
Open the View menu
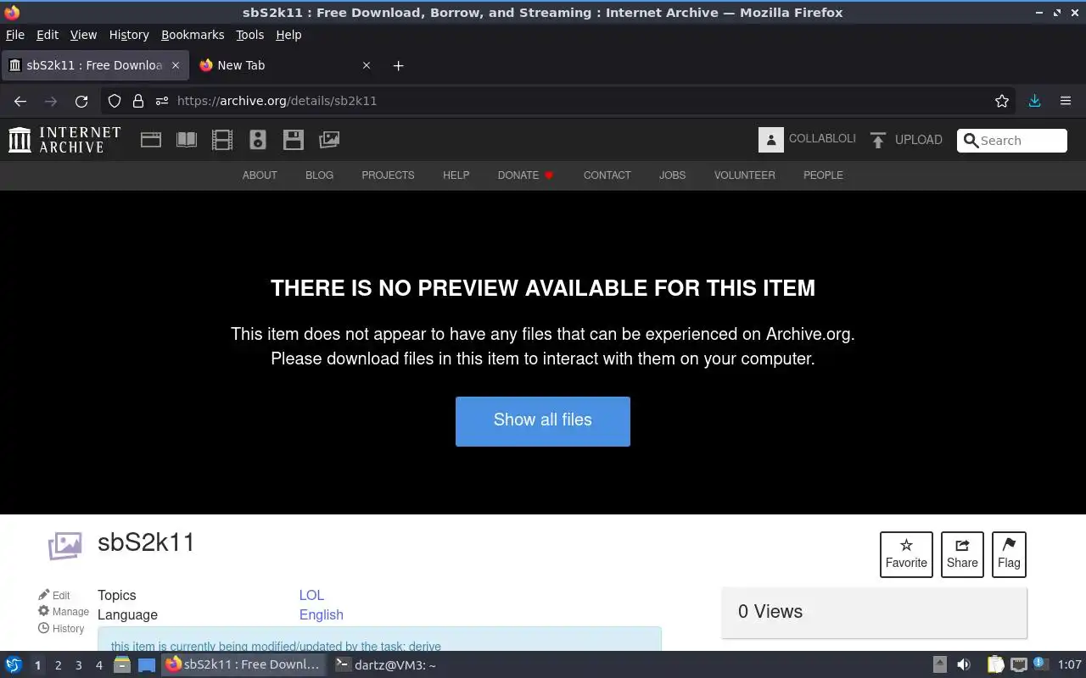[x=83, y=35]
